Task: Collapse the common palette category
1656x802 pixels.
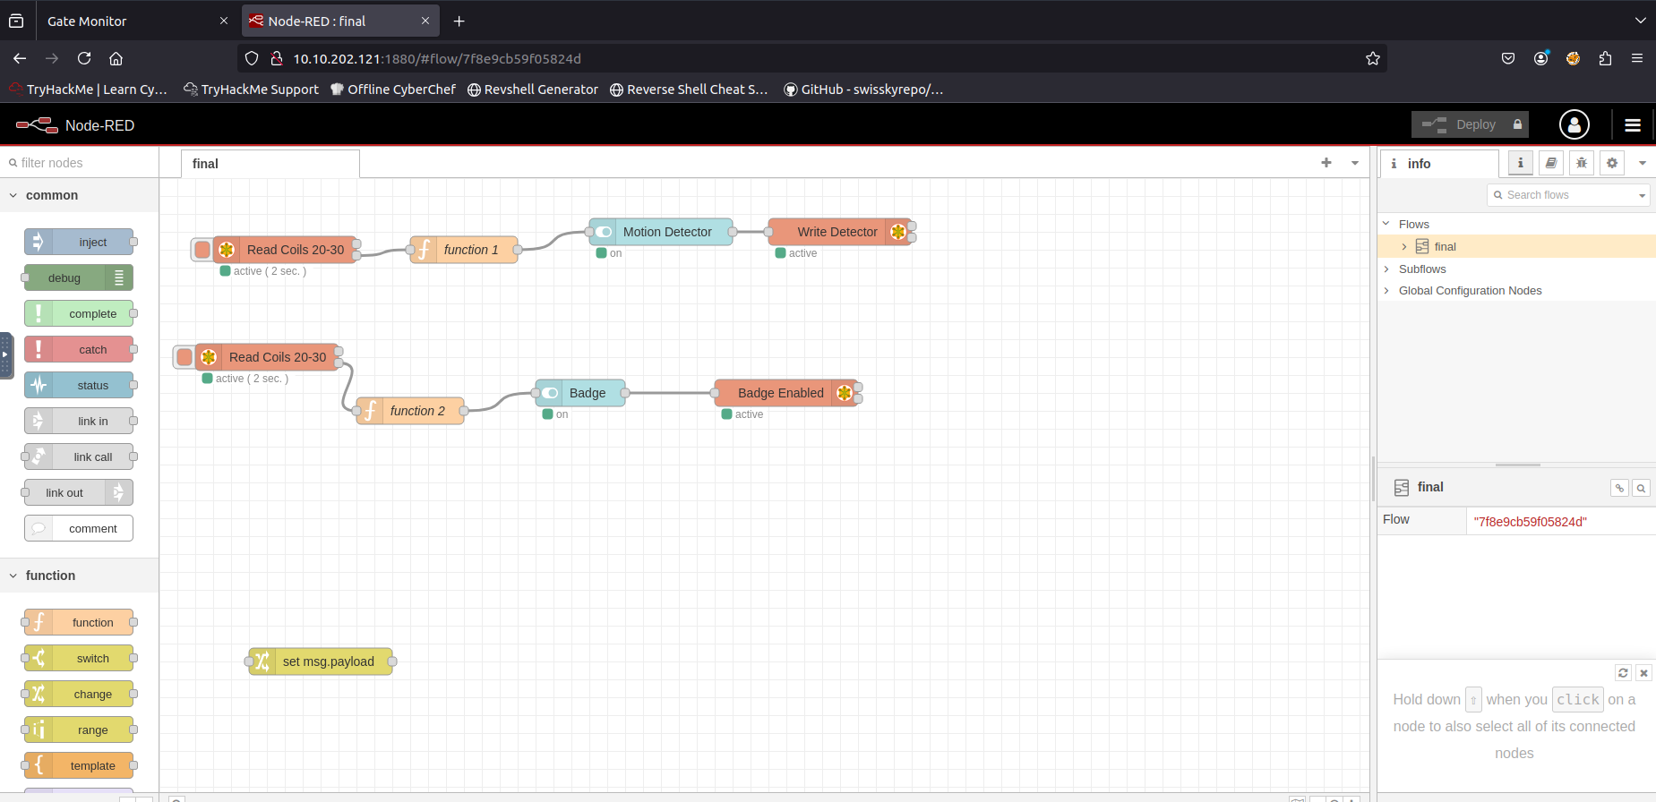Action: pos(13,195)
